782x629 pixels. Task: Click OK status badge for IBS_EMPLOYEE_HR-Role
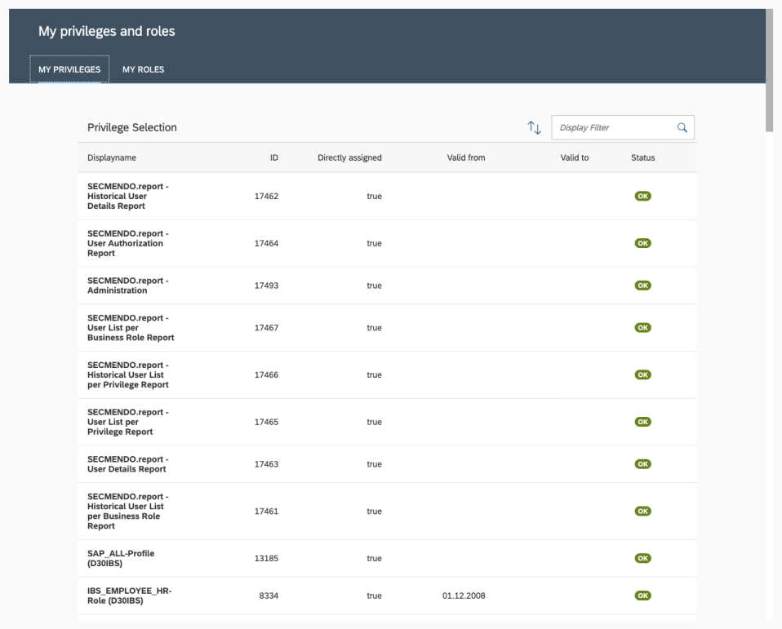(642, 596)
